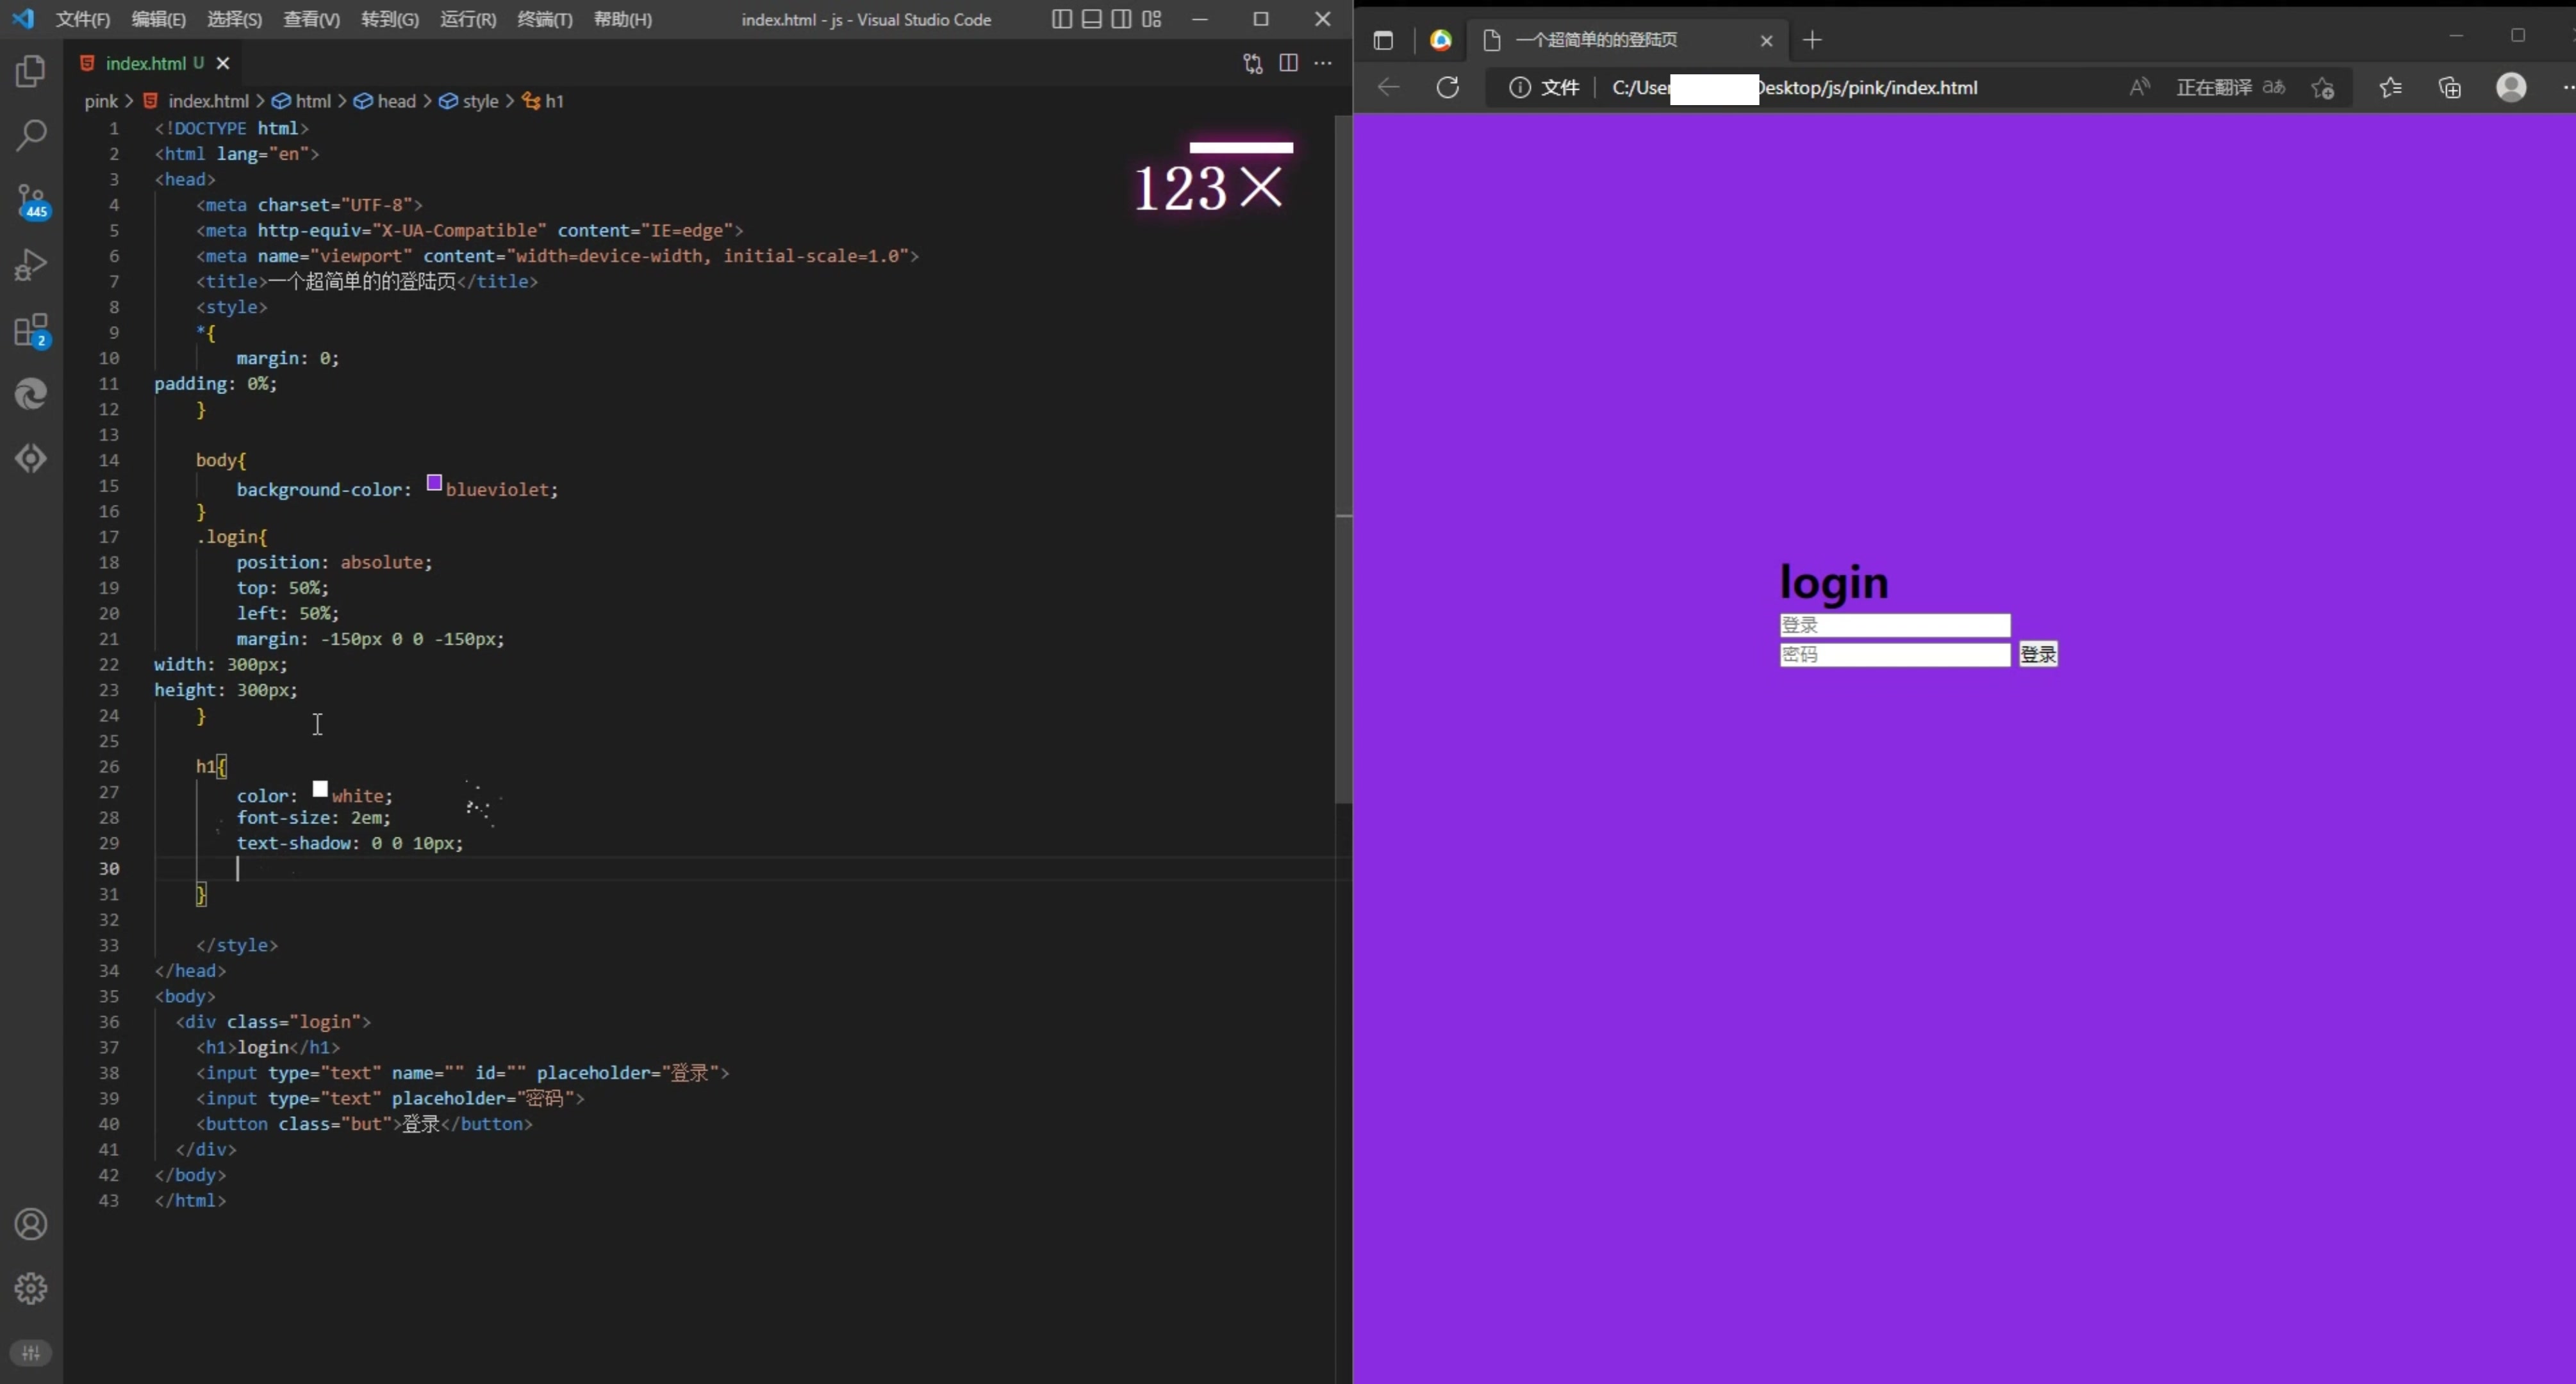2576x1384 pixels.
Task: Click the open changes icon in editor toolbar
Action: (x=1253, y=63)
